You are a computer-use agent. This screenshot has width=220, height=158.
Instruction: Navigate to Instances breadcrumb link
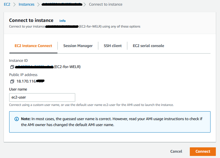click(x=26, y=4)
